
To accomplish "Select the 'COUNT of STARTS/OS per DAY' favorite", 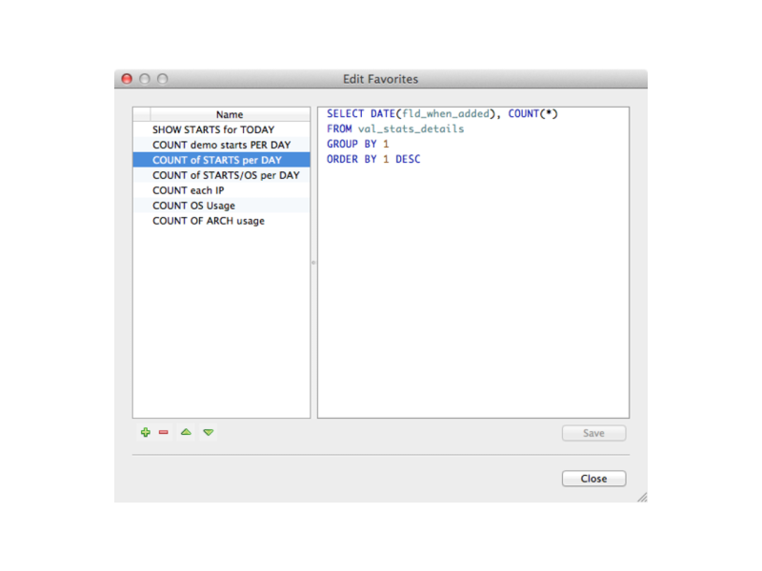I will coord(222,175).
